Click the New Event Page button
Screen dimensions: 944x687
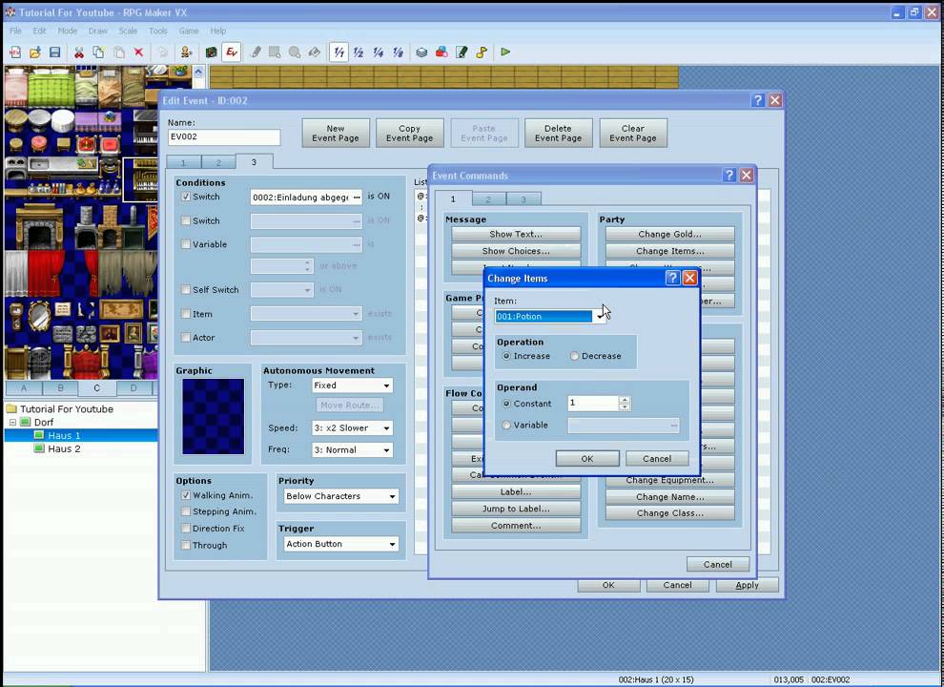[x=336, y=134]
